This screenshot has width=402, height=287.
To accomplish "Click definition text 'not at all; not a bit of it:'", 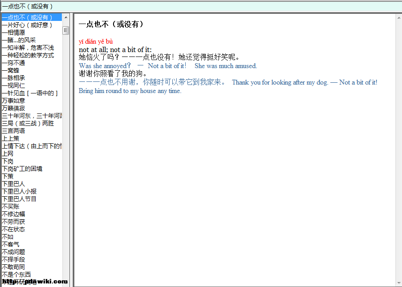I will click(115, 49).
